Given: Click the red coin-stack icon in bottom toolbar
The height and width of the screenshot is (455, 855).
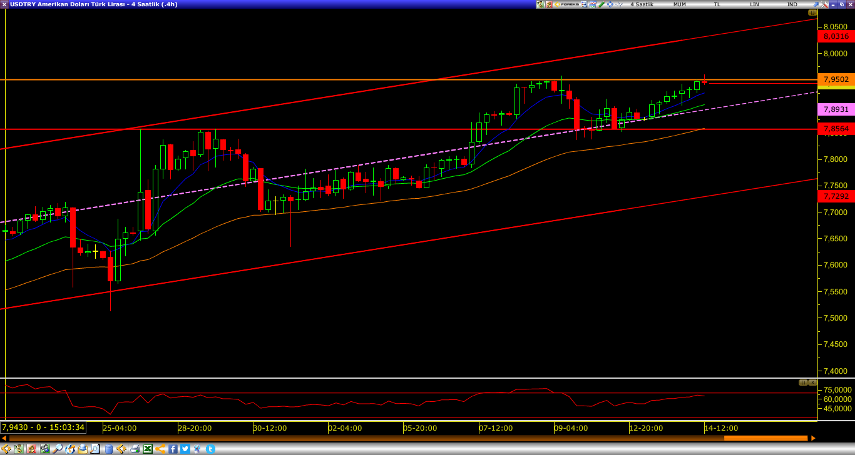Looking at the screenshot, I should (x=31, y=449).
